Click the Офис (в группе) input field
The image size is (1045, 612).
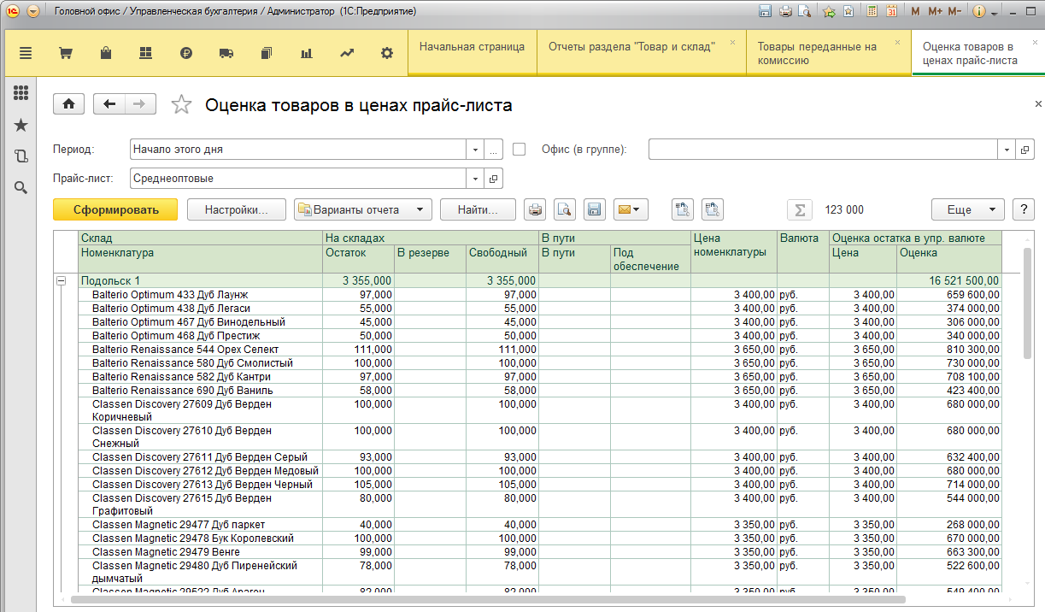(x=824, y=149)
